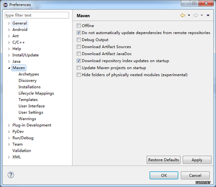Enable the Offline checkbox

79,26
